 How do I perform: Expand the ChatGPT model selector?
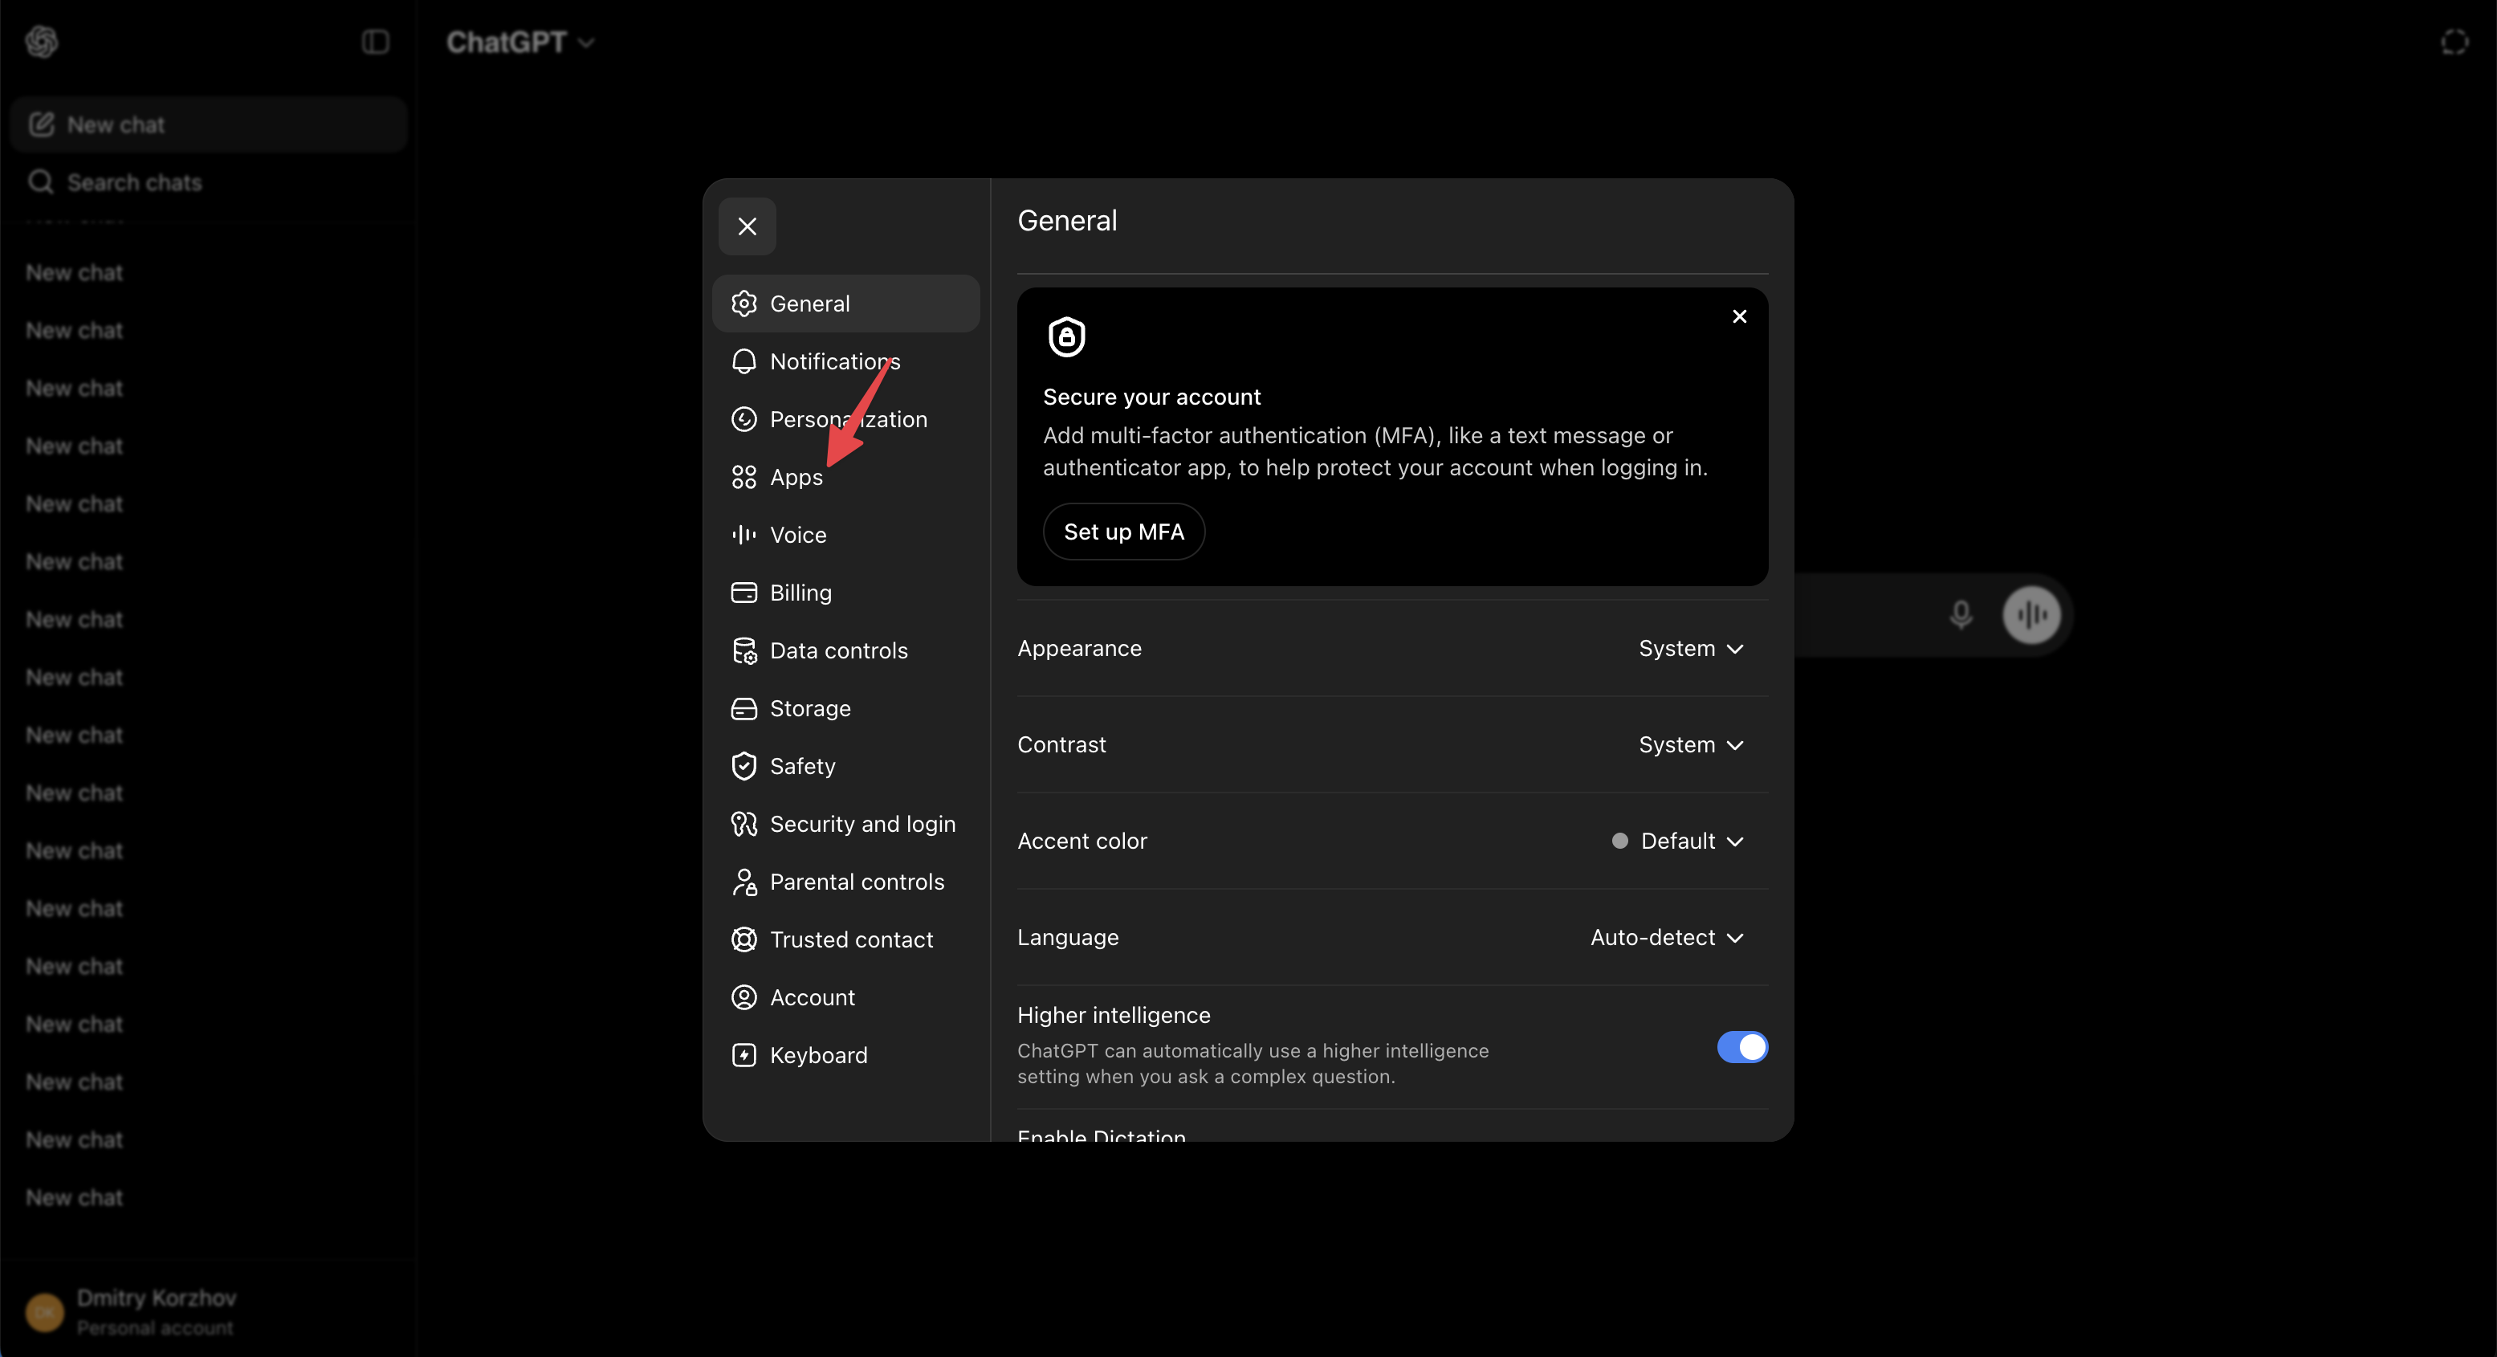(520, 42)
